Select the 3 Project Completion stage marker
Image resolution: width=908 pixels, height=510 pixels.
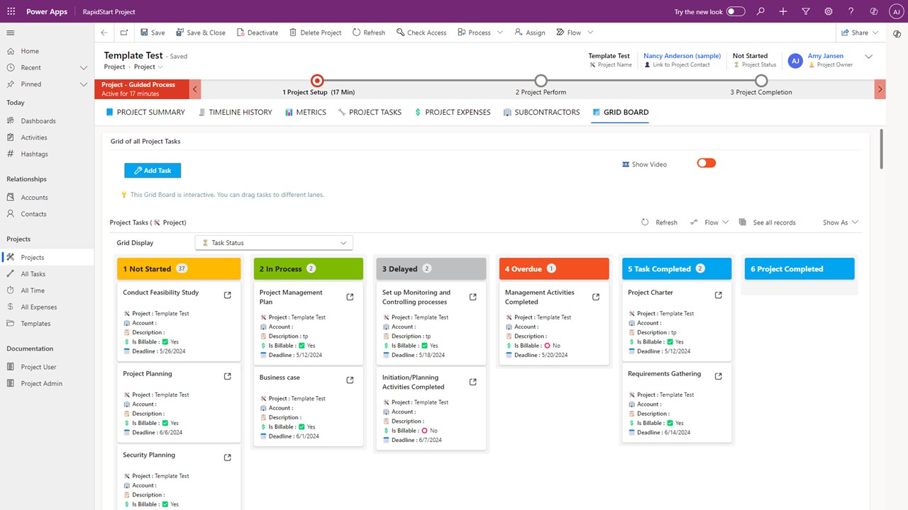[761, 81]
